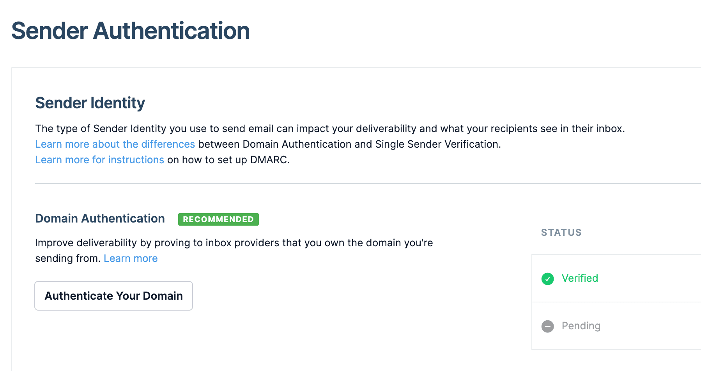Click the green RECOMMENDED badge

[x=218, y=219]
